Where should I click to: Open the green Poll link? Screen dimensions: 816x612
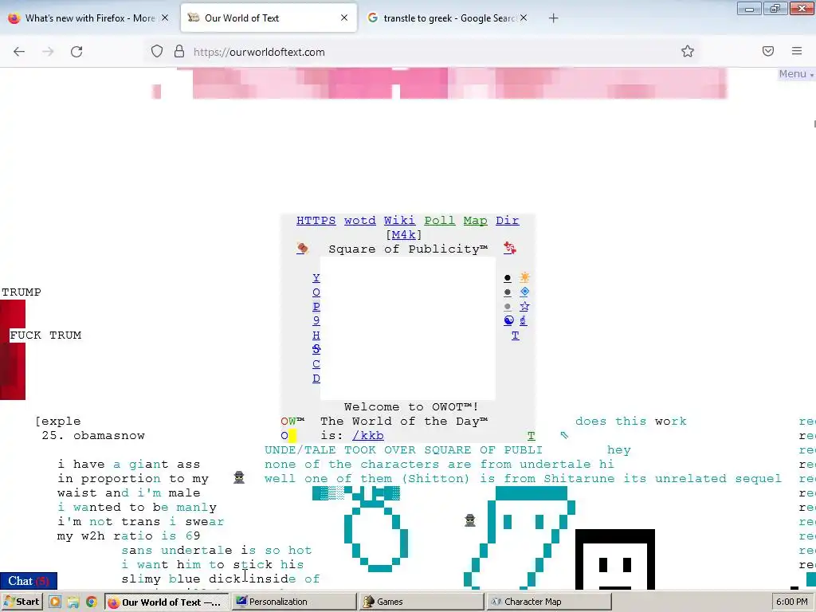point(439,221)
